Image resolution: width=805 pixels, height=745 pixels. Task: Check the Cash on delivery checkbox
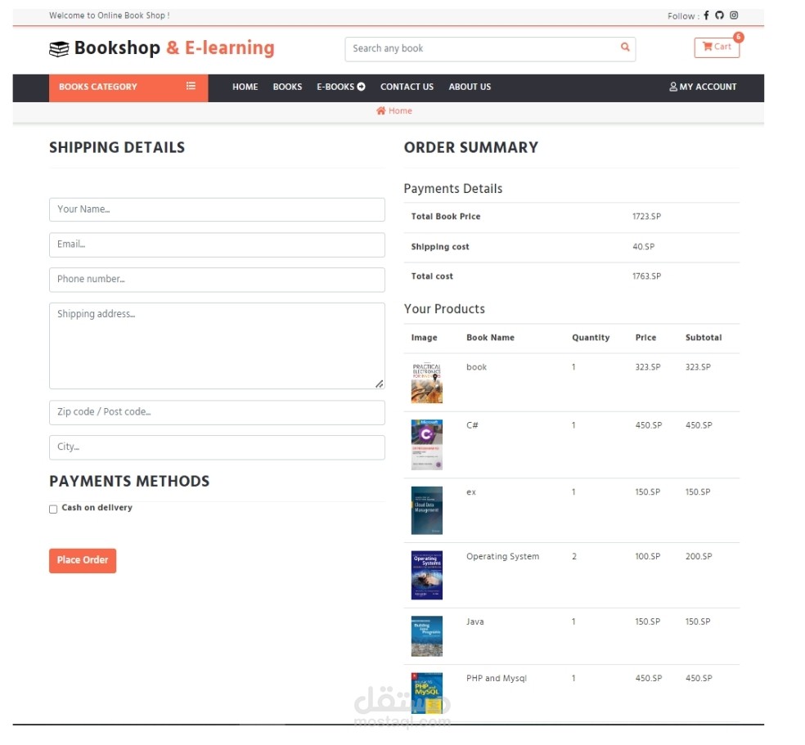[x=53, y=509]
